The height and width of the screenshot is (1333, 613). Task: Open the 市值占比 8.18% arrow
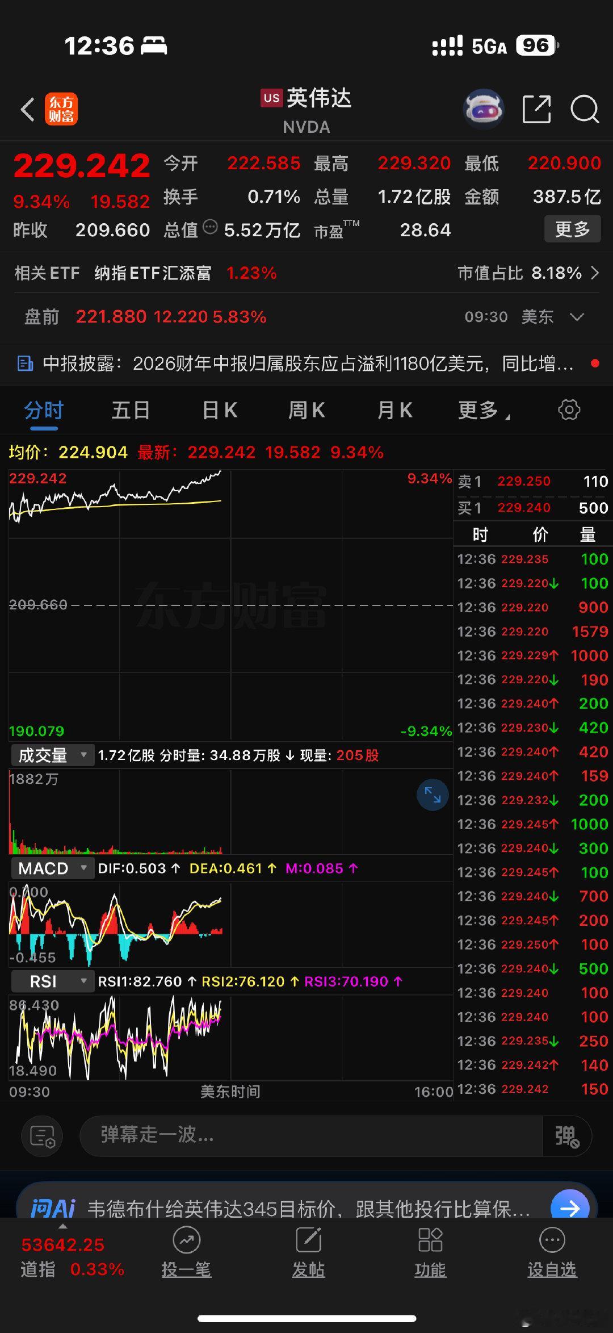(x=595, y=273)
